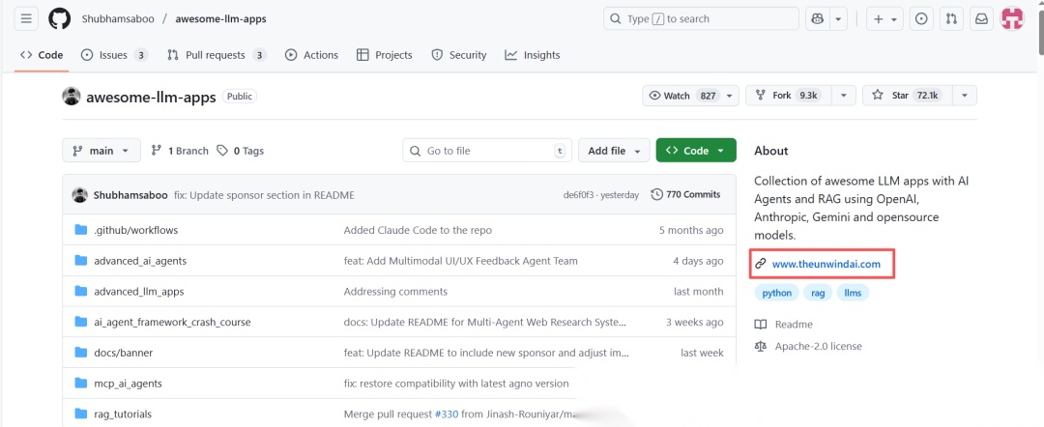Open the Insights tab
The width and height of the screenshot is (1044, 427).
click(x=532, y=55)
